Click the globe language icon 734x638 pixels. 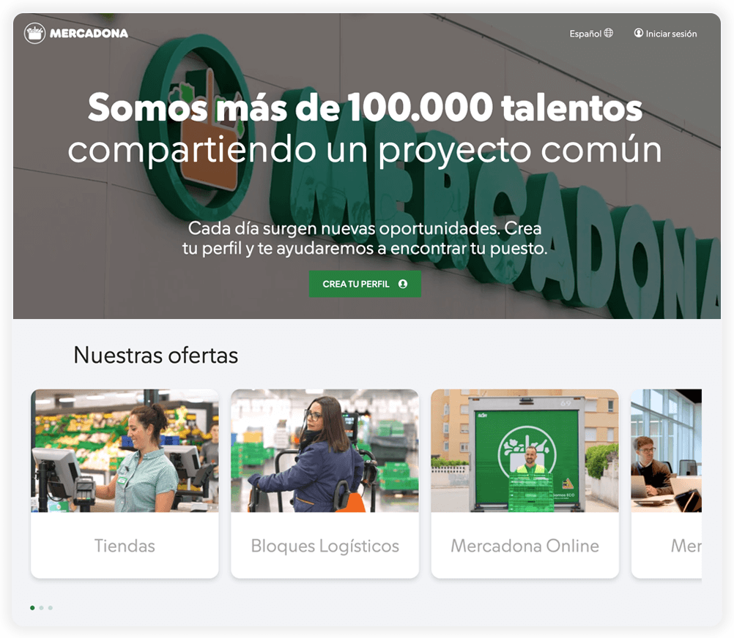click(x=608, y=33)
